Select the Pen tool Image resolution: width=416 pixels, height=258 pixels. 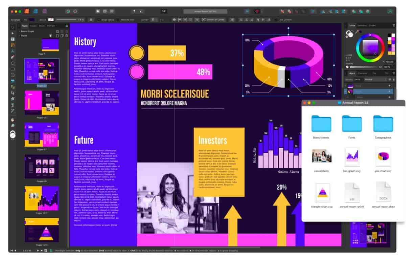pyautogui.click(x=13, y=57)
